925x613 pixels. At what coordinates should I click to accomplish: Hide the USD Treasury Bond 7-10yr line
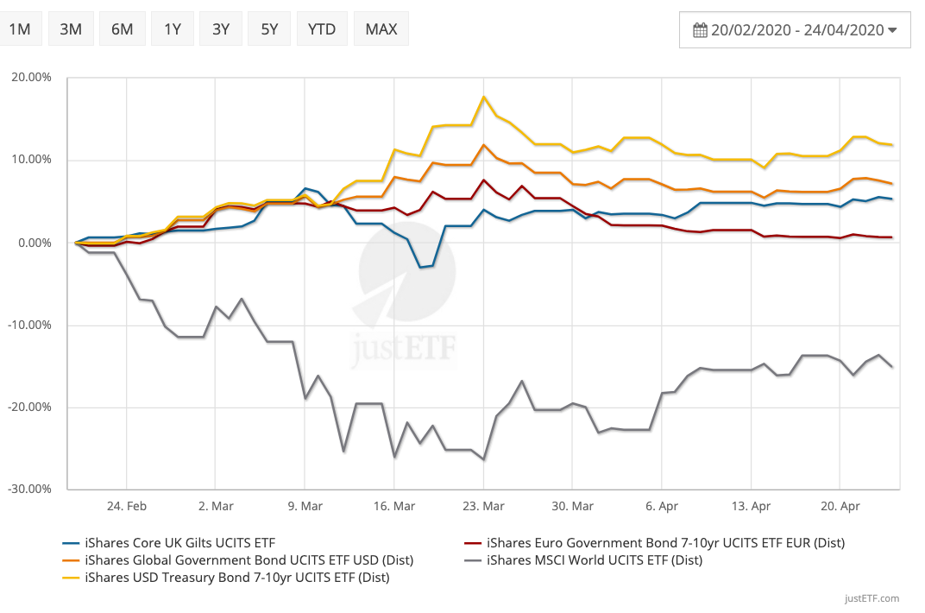point(237,578)
